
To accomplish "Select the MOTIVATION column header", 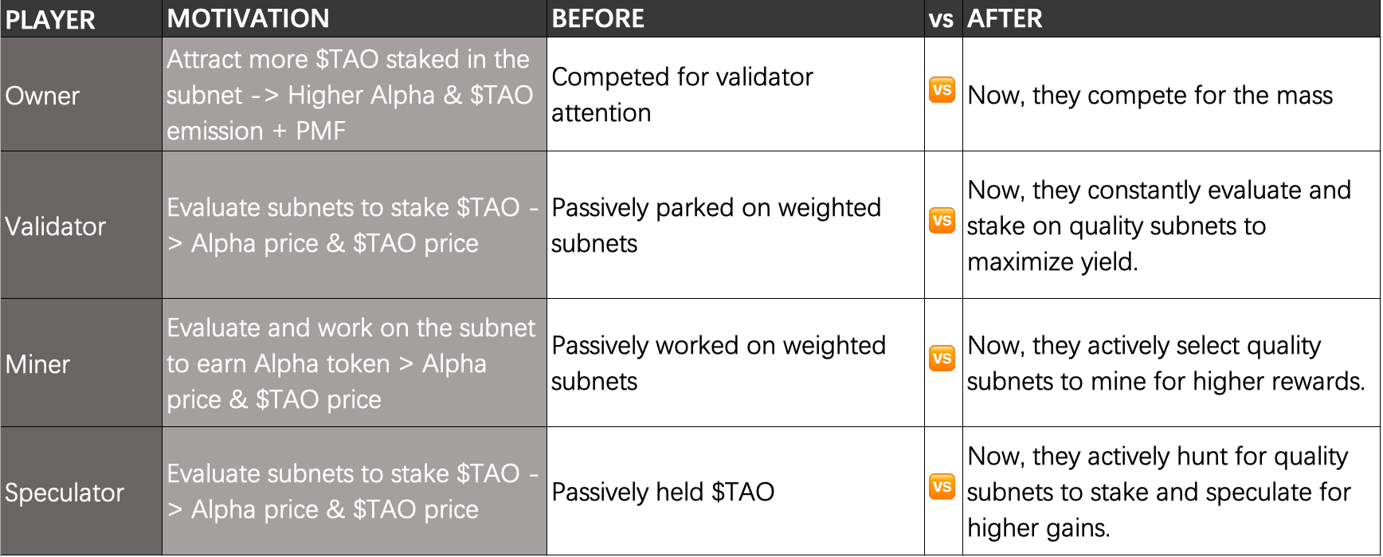I will [x=248, y=19].
